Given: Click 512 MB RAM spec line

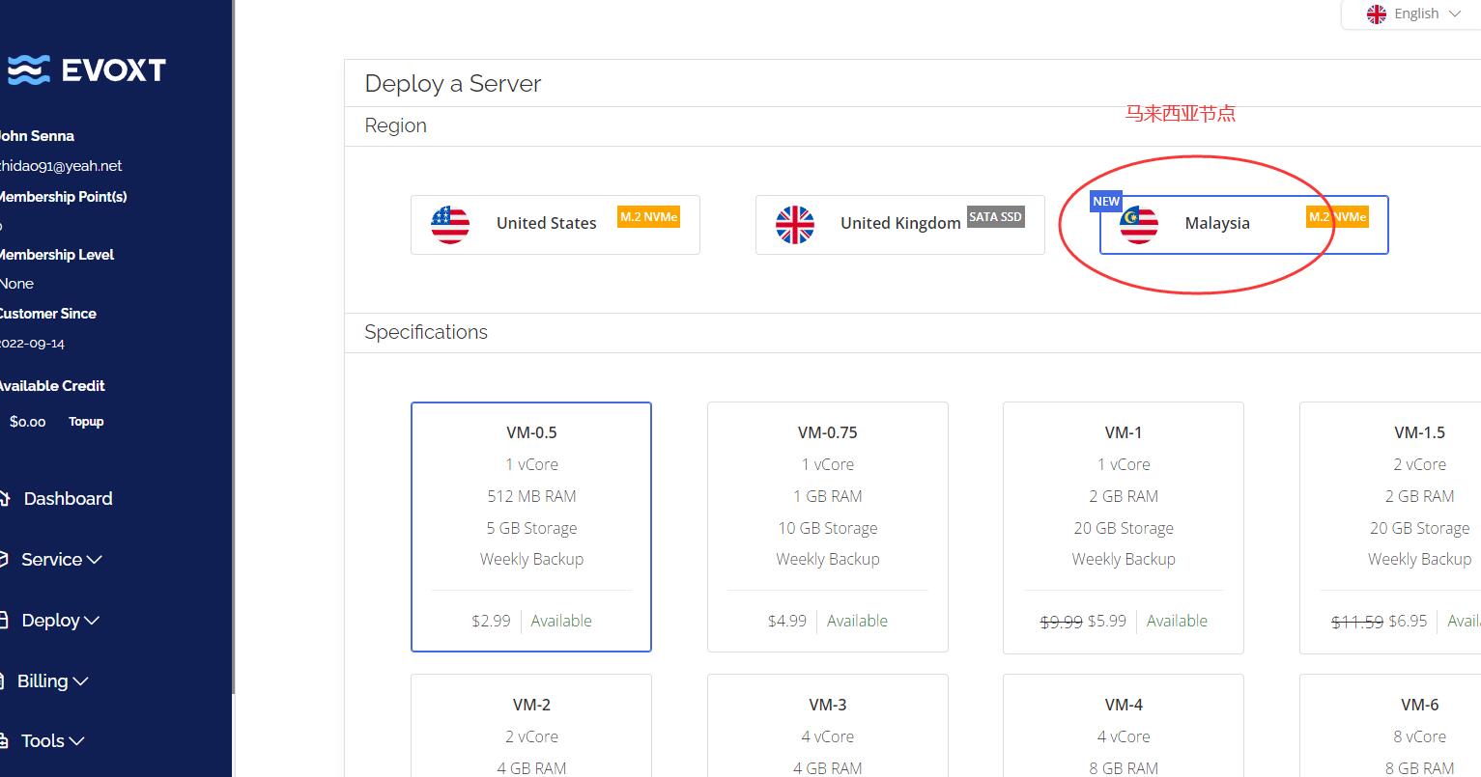Looking at the screenshot, I should point(531,496).
